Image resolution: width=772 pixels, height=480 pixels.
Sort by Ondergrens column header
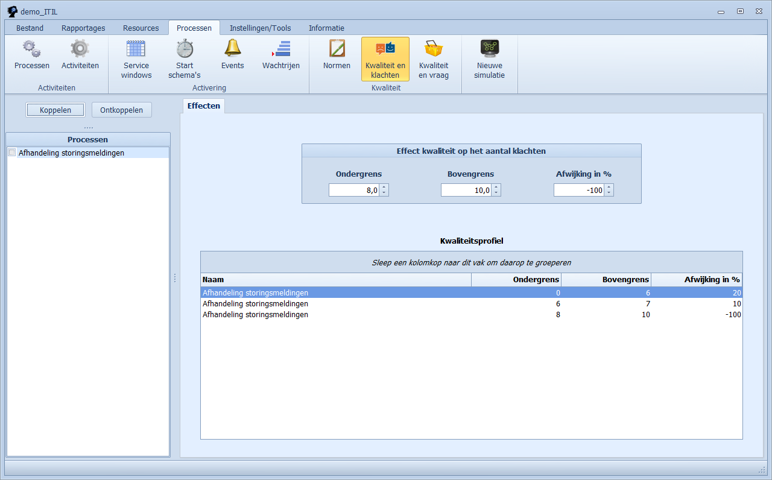[516, 279]
